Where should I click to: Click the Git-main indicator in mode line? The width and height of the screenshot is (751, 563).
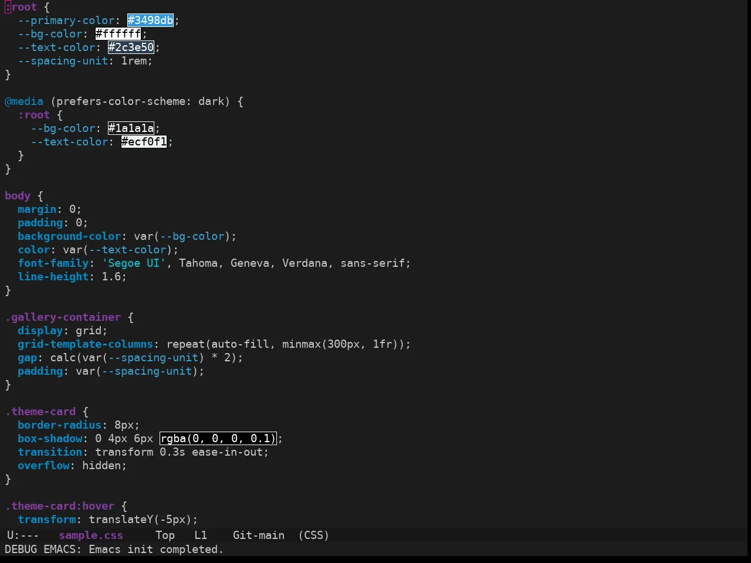(x=259, y=535)
